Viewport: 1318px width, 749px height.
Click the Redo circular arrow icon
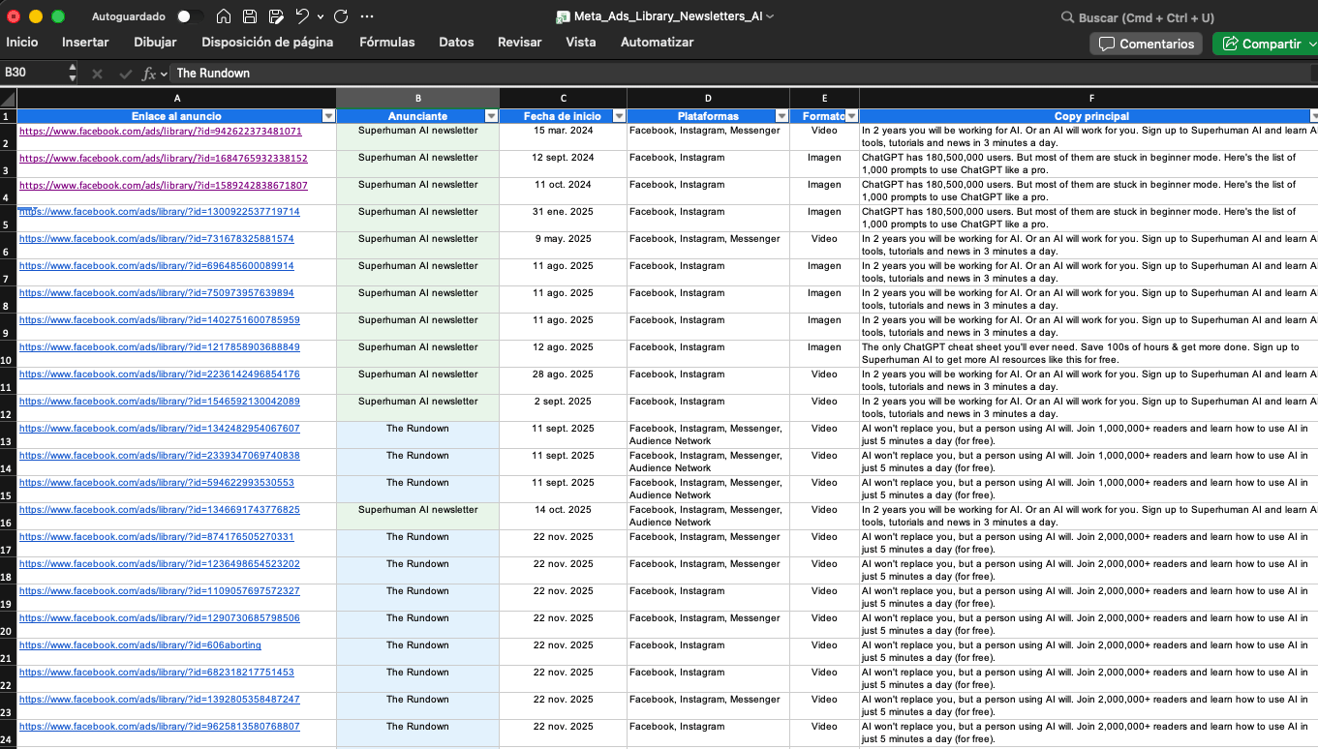(340, 16)
